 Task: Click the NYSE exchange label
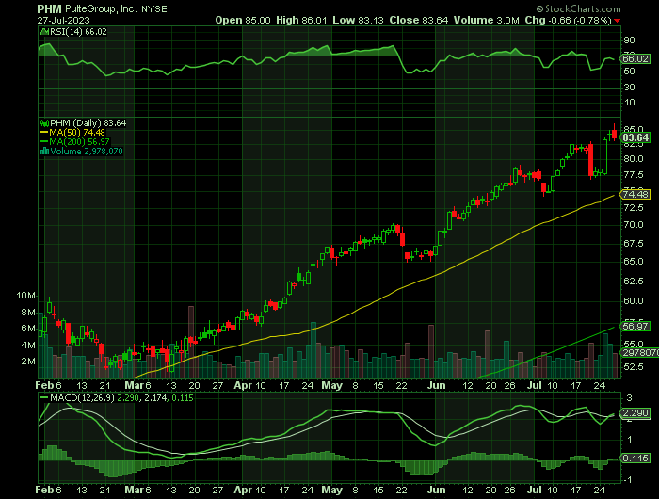click(153, 9)
